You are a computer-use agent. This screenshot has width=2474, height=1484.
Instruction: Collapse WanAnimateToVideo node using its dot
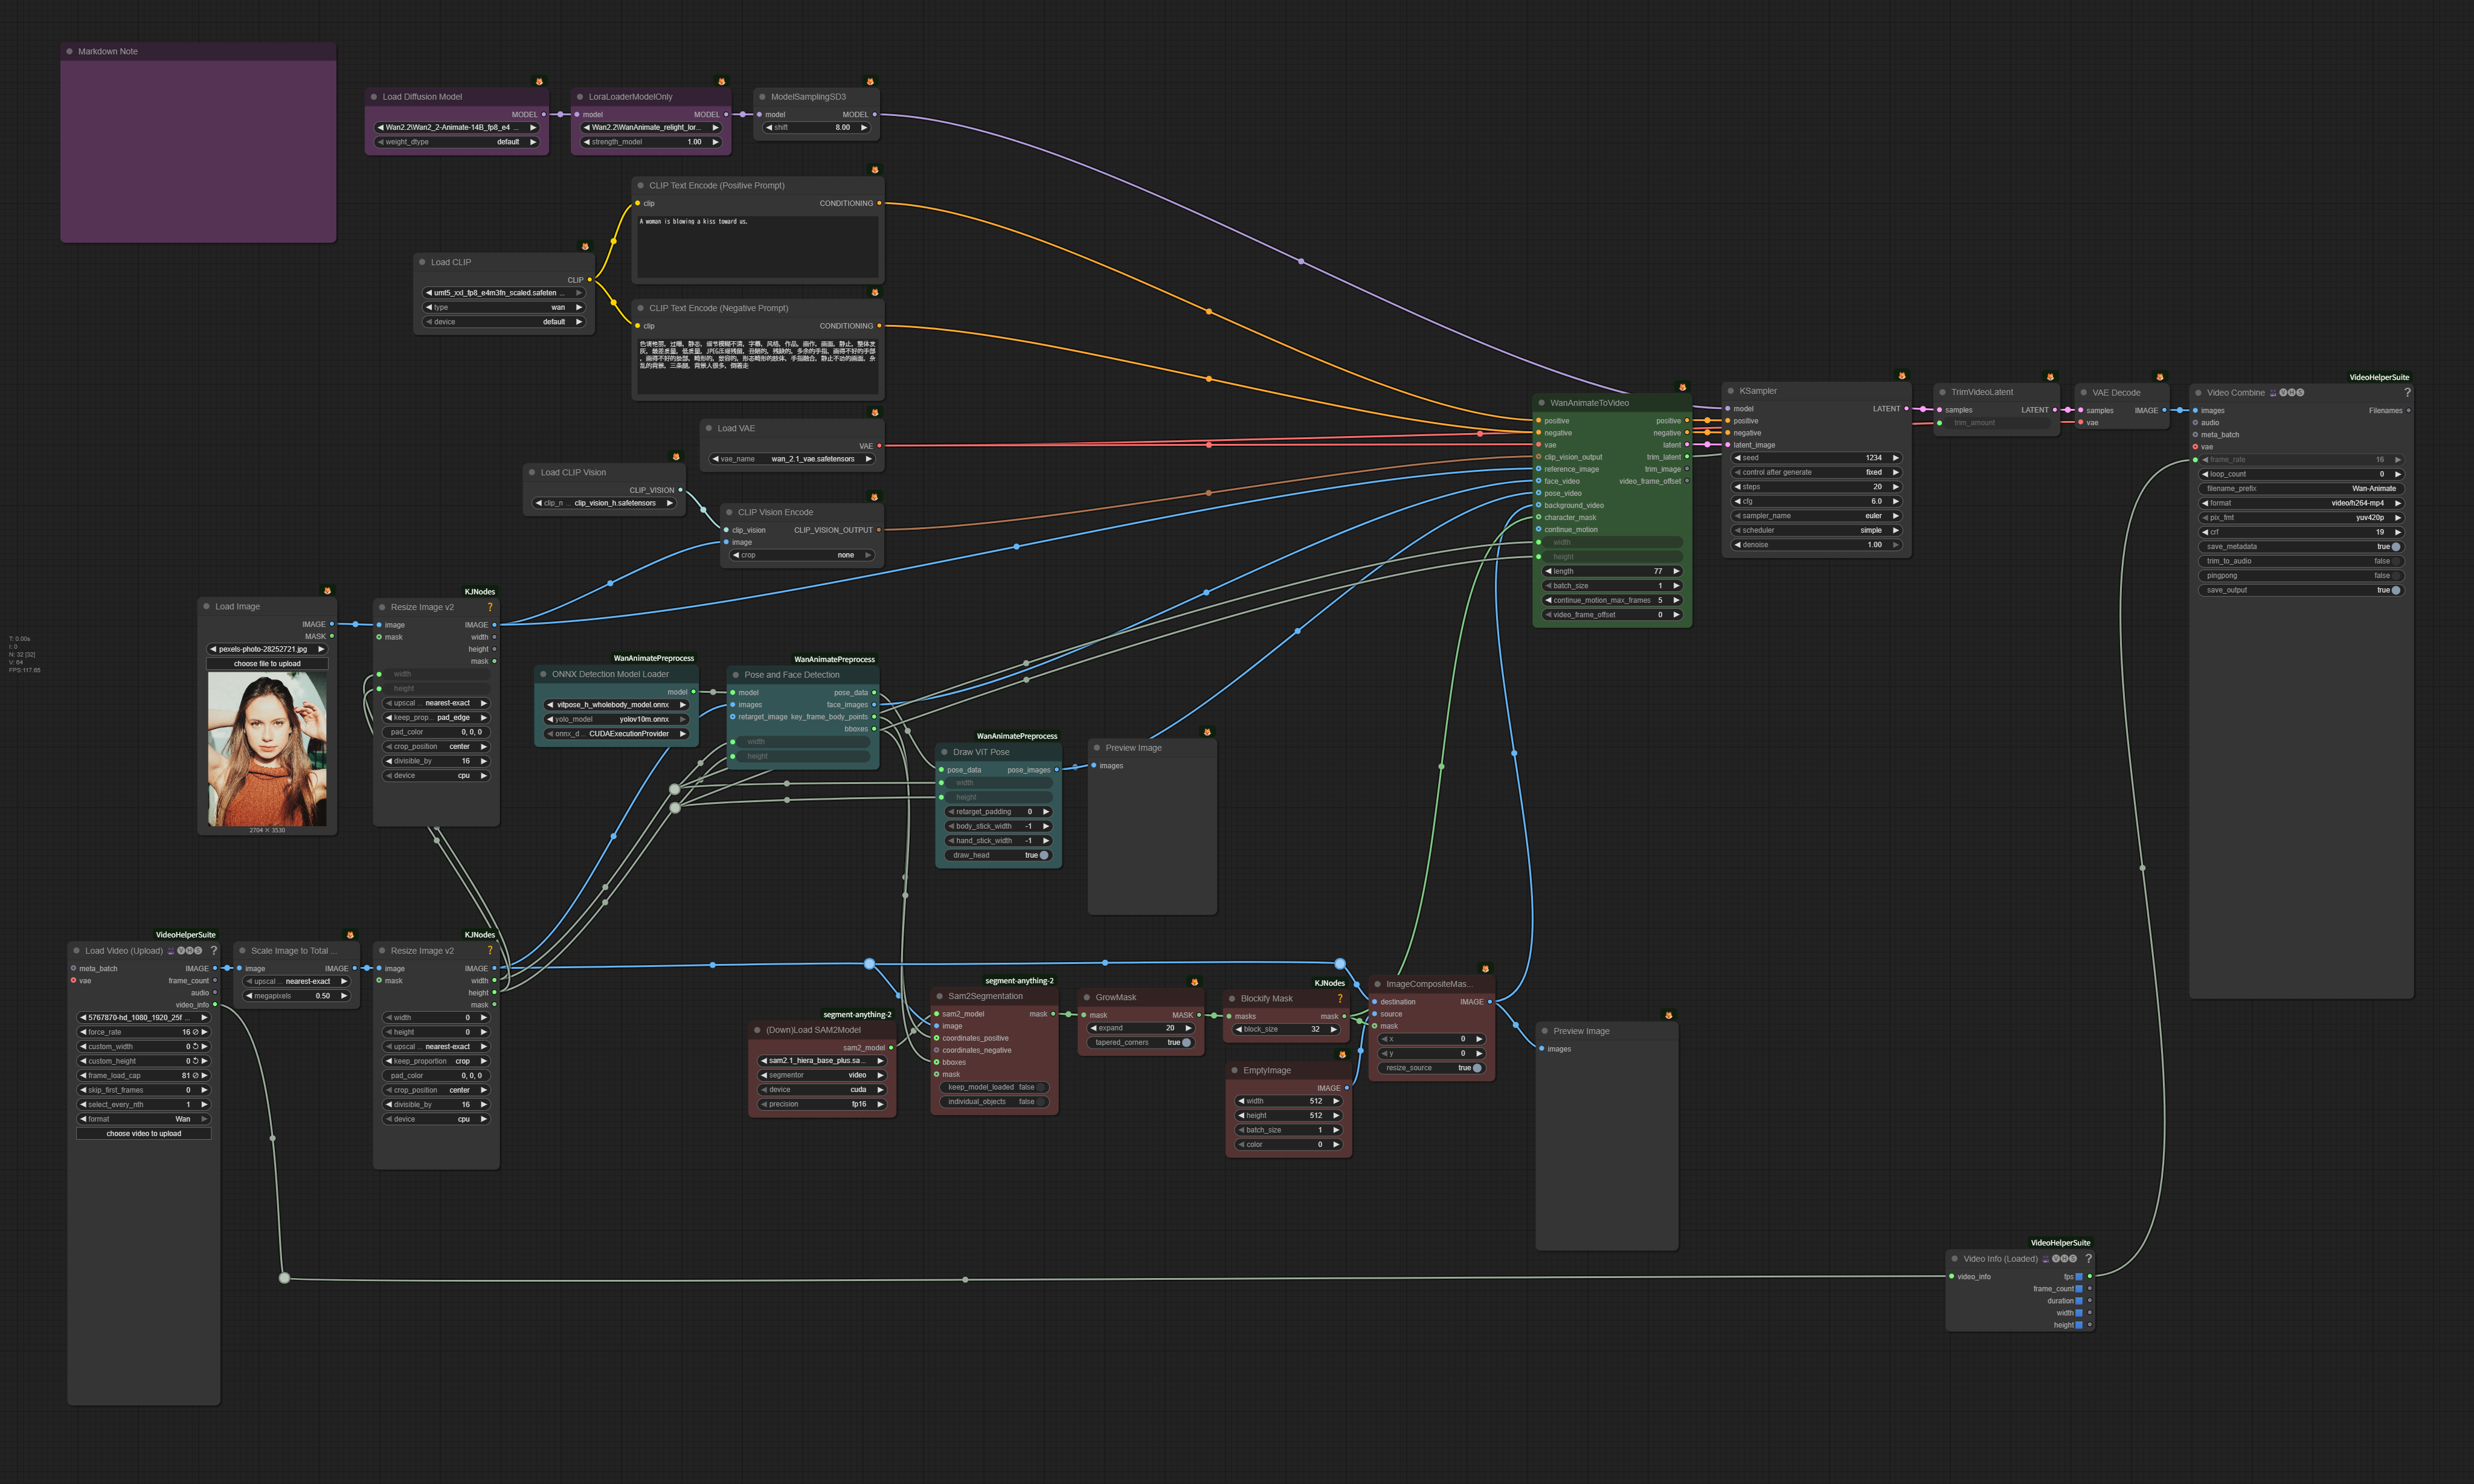tap(1541, 403)
